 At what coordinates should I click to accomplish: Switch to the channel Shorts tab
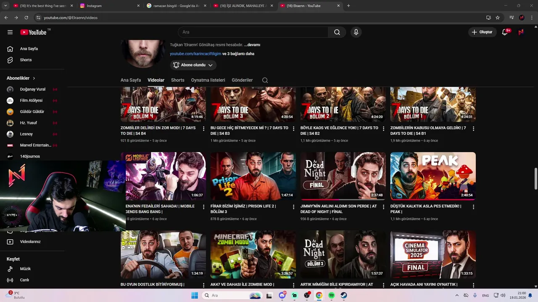[x=178, y=80]
